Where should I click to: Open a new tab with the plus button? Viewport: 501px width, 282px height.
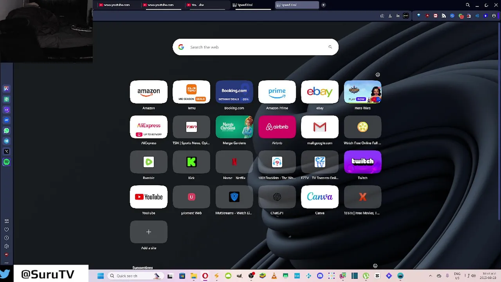323,5
